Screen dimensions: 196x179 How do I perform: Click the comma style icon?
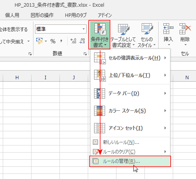point(61,41)
